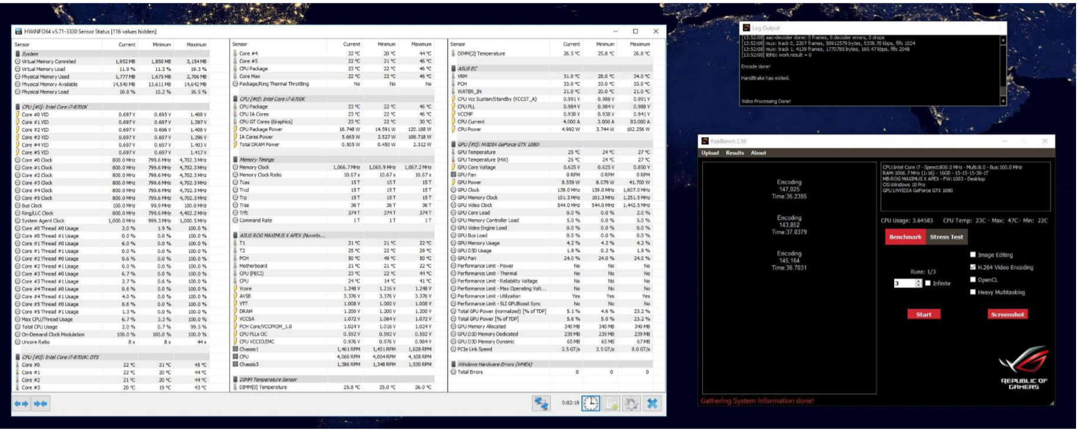This screenshot has width=1079, height=431.
Task: Reset the HWiNFO clock timer icon
Action: 591,403
